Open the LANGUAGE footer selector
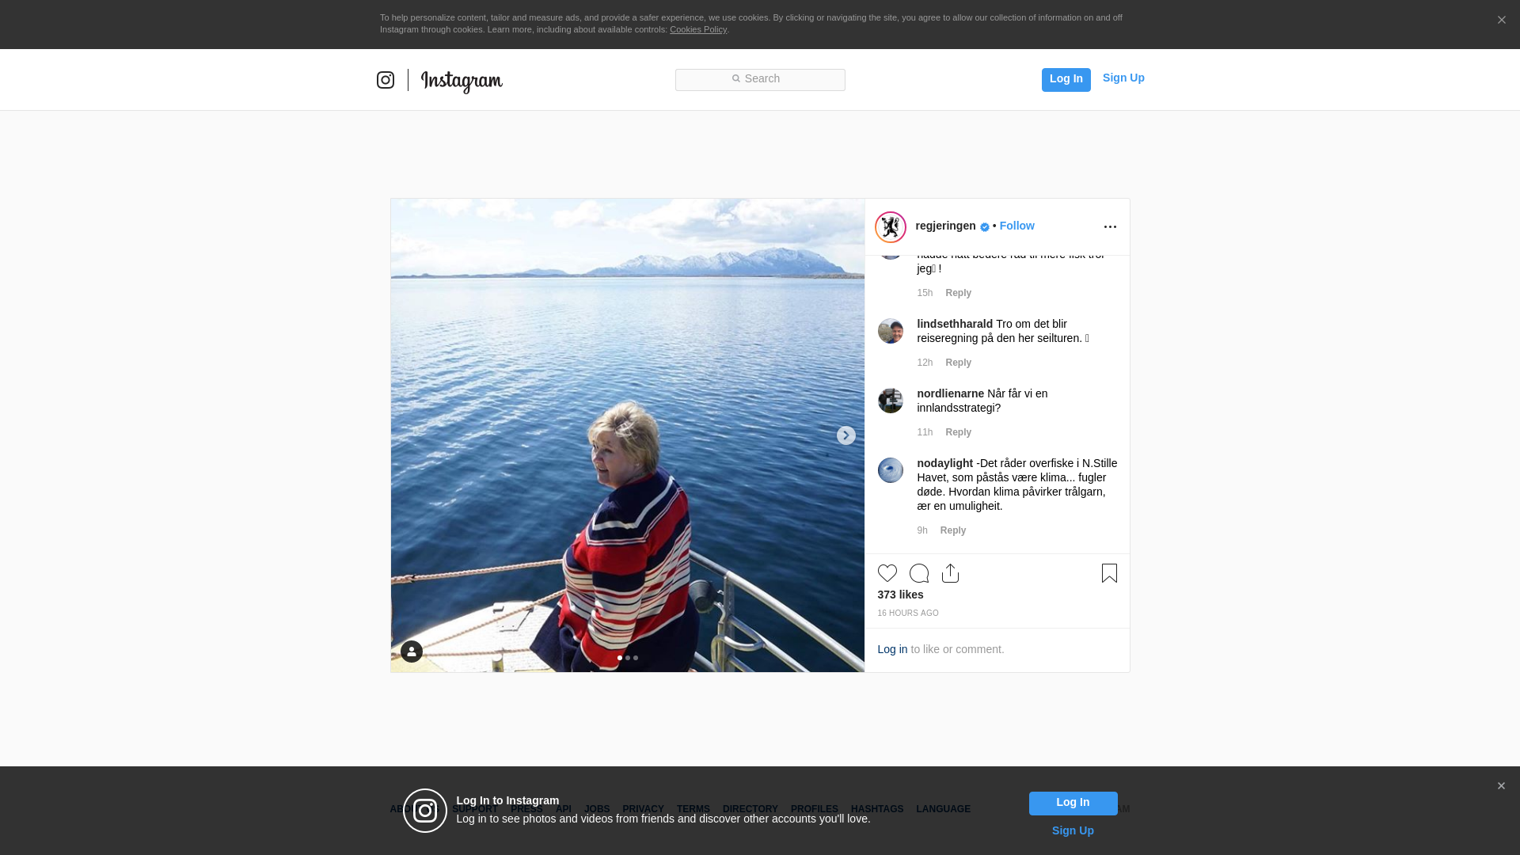Screen dimensions: 1520x855 tap(943, 809)
